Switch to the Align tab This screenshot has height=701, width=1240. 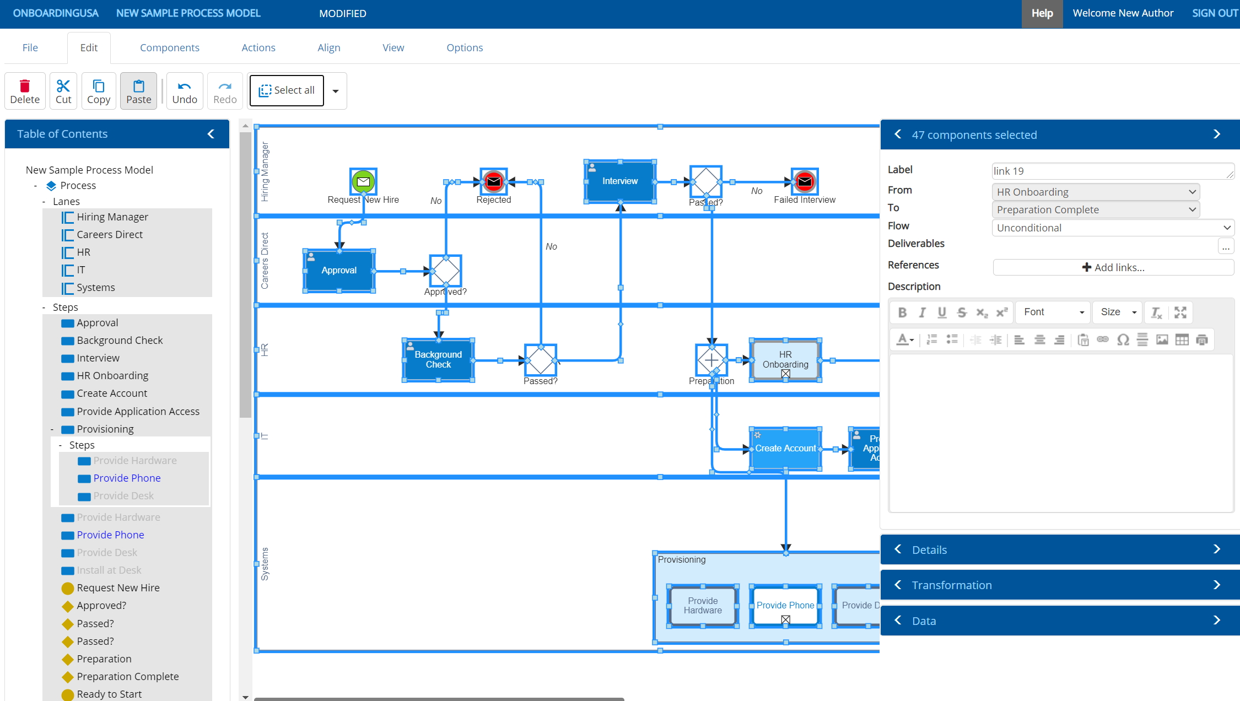328,48
